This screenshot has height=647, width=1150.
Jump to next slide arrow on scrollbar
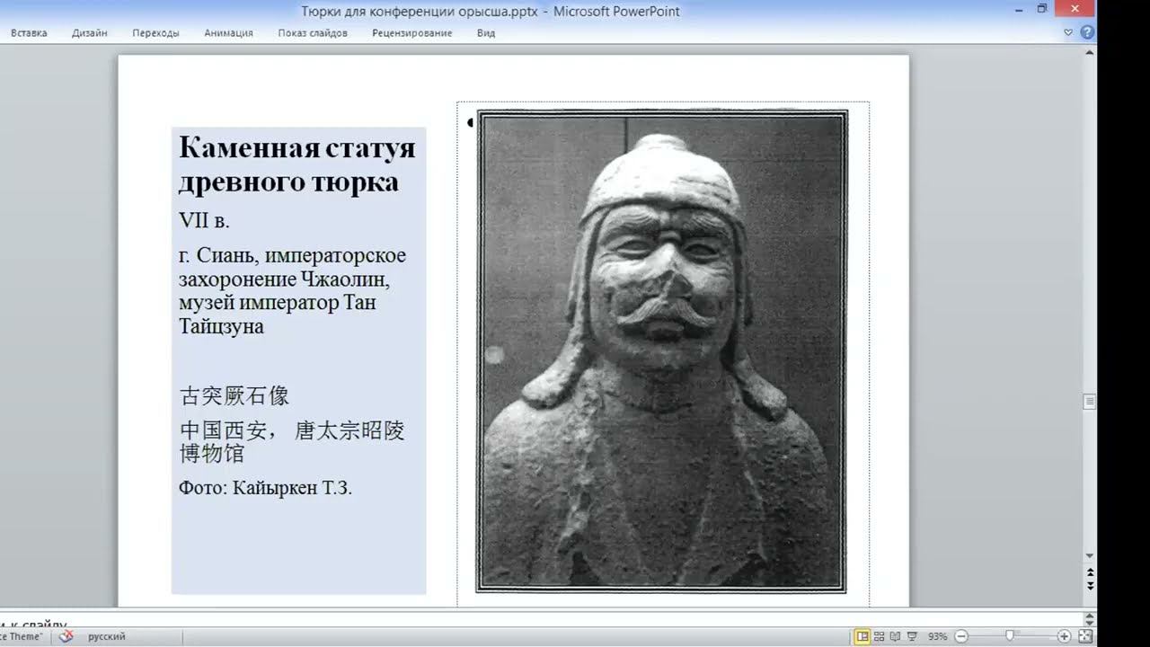[1090, 585]
